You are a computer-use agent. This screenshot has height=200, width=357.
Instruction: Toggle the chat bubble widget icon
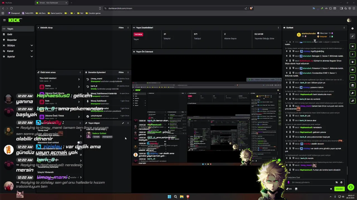353,70
